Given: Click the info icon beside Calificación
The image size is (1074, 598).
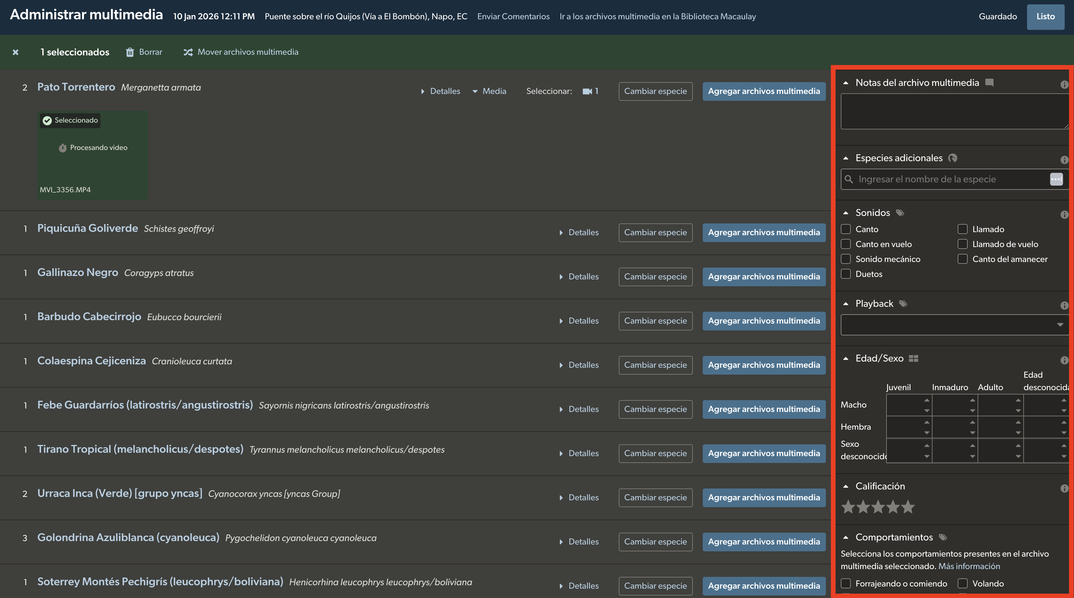Looking at the screenshot, I should tap(1064, 488).
